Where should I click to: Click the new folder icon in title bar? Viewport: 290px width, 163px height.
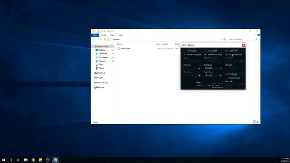[101, 31]
